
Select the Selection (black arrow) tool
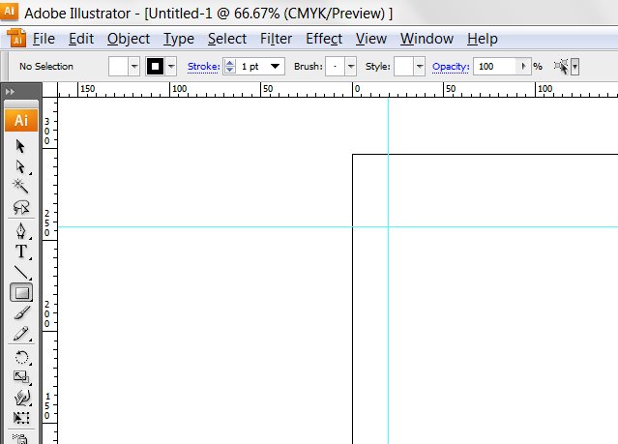21,146
